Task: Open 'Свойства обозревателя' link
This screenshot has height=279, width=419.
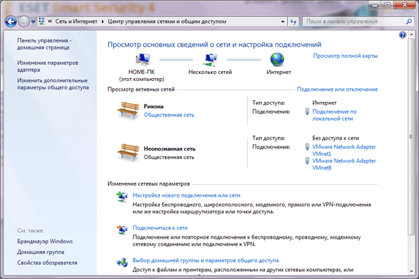Action: pos(47,263)
